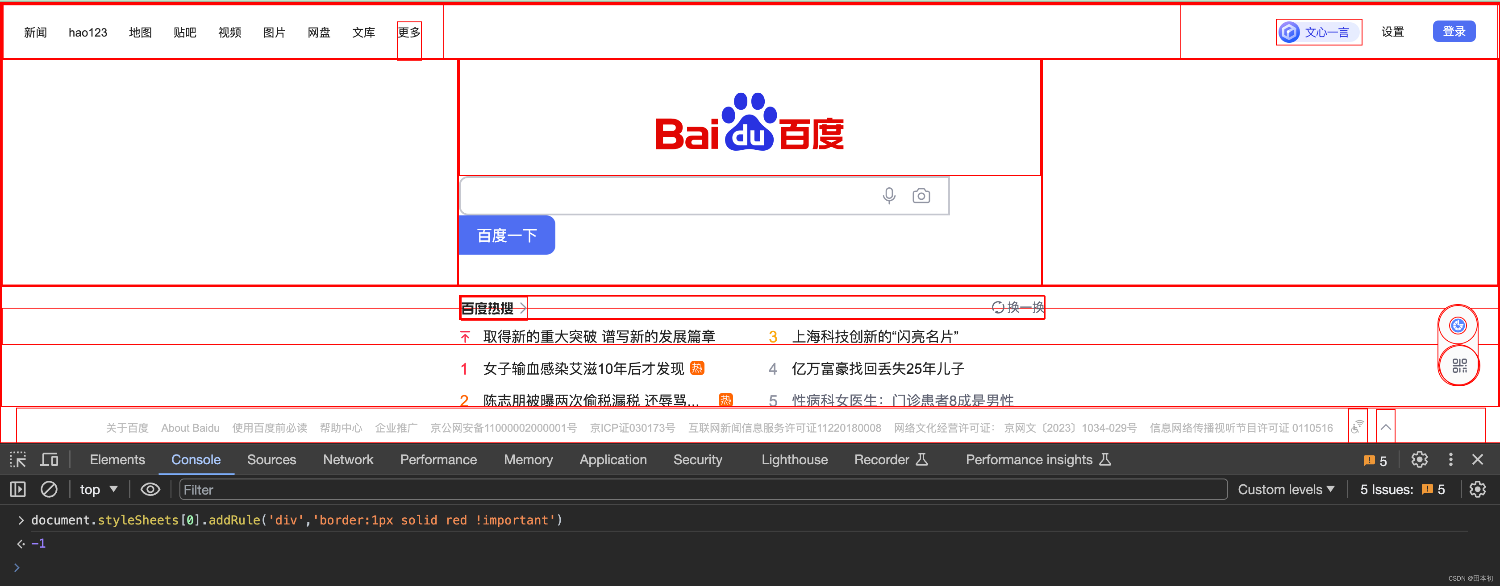The image size is (1500, 586).
Task: Click the accessibility icon in the footer
Action: 1357,427
